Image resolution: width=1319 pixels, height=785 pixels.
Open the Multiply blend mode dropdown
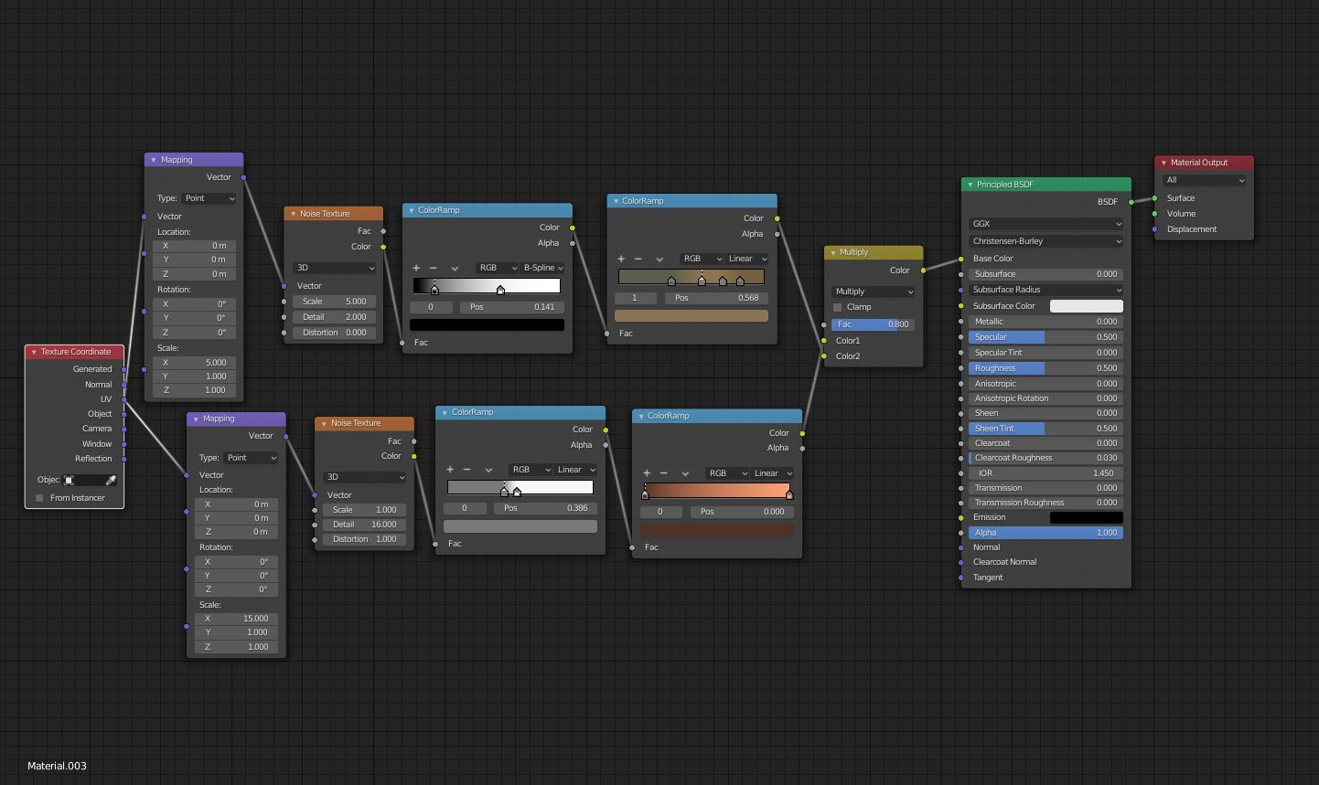872,291
